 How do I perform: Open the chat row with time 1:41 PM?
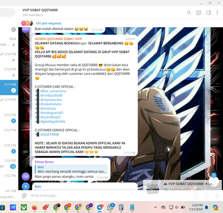pos(9,194)
